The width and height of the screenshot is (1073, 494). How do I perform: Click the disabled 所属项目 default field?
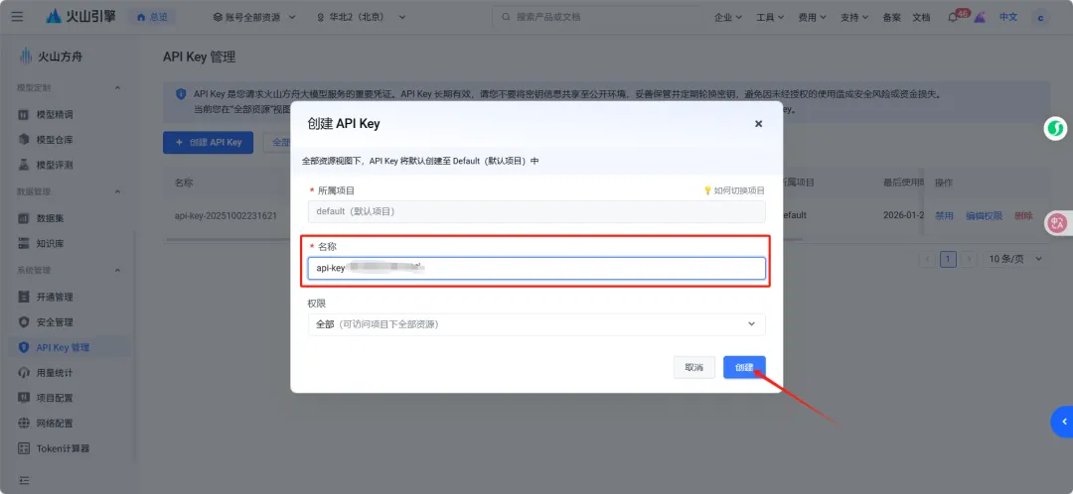[536, 212]
